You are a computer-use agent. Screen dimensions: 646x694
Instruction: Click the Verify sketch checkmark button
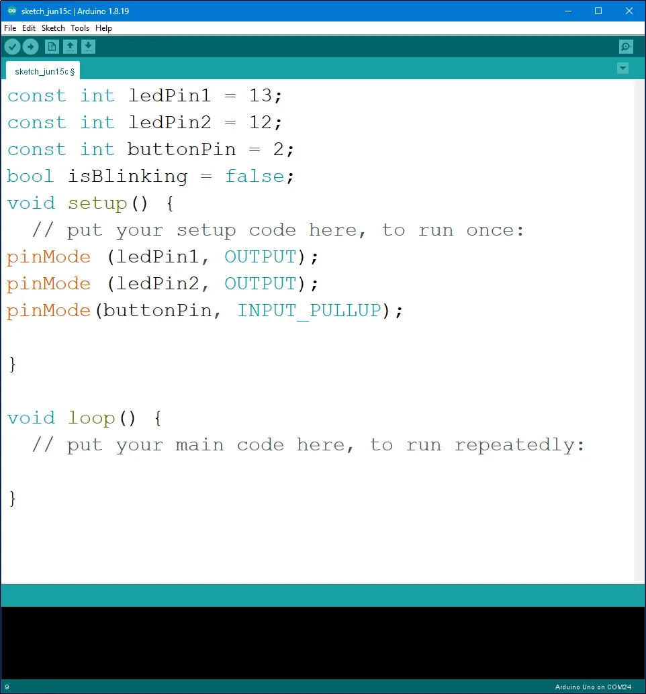tap(12, 46)
